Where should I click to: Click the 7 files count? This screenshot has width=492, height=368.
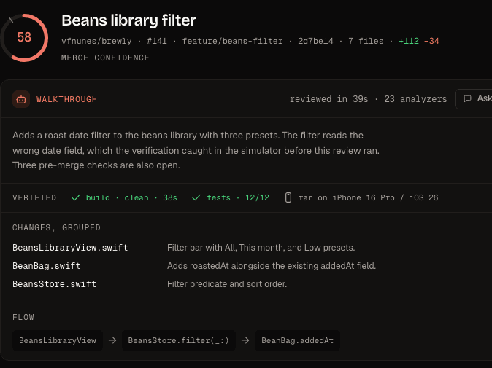pos(366,41)
